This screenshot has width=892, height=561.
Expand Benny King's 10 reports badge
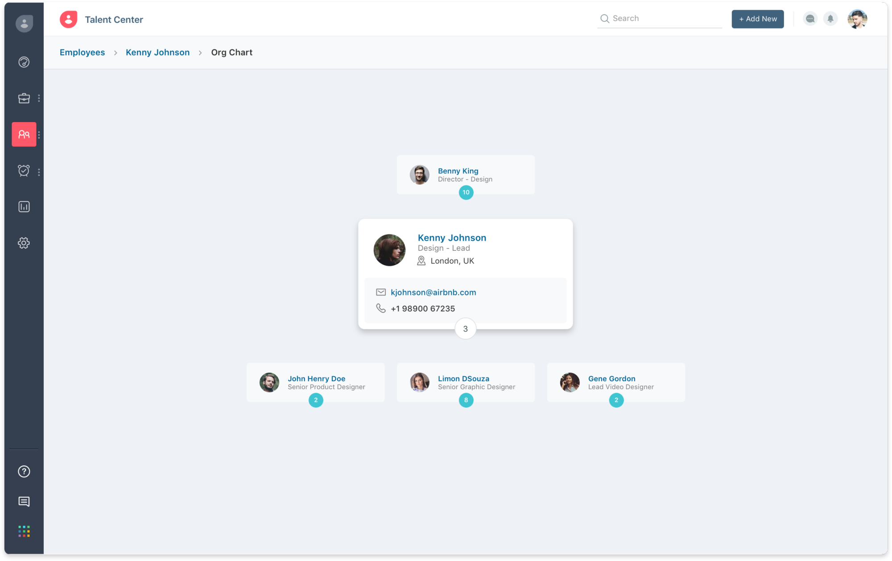click(x=466, y=192)
